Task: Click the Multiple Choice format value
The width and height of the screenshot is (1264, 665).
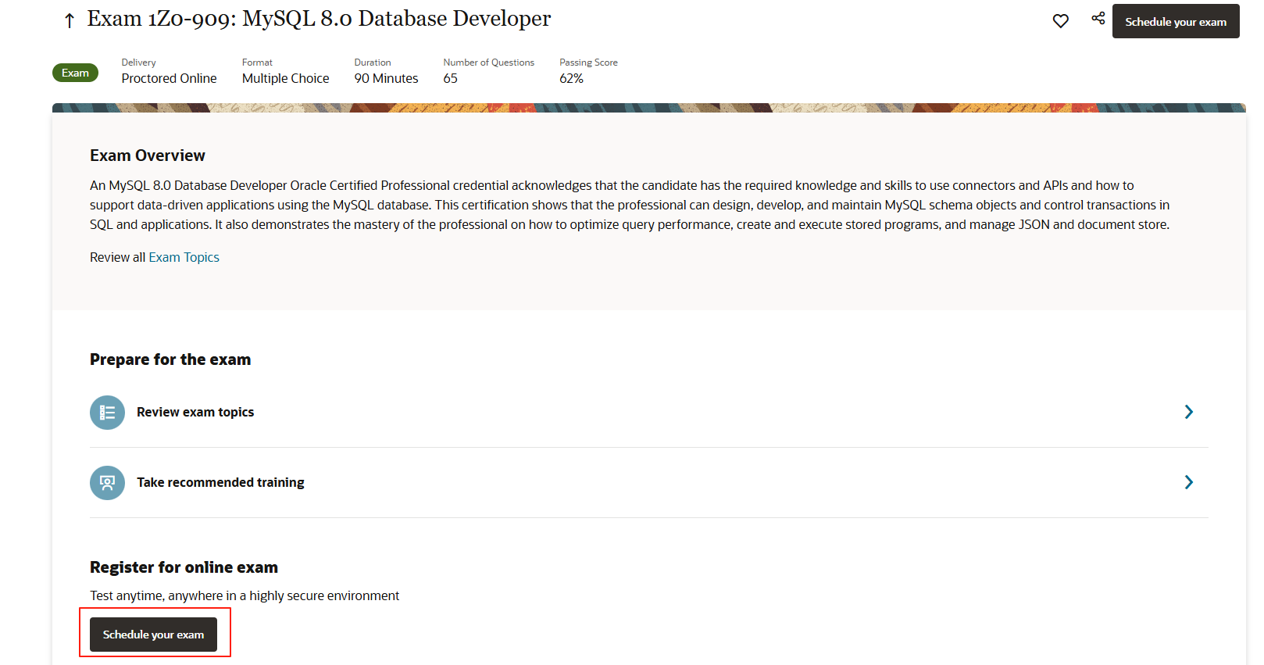Action: (x=286, y=78)
